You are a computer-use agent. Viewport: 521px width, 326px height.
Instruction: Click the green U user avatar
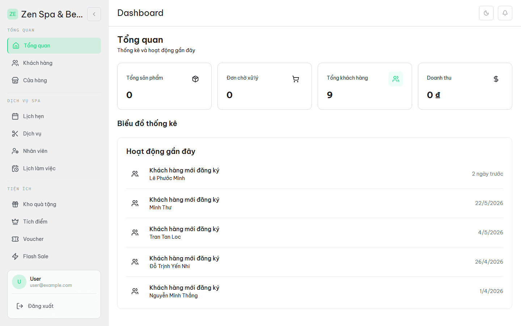click(19, 282)
